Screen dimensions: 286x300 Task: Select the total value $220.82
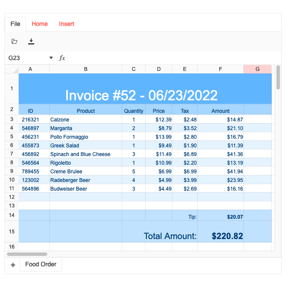pyautogui.click(x=221, y=232)
